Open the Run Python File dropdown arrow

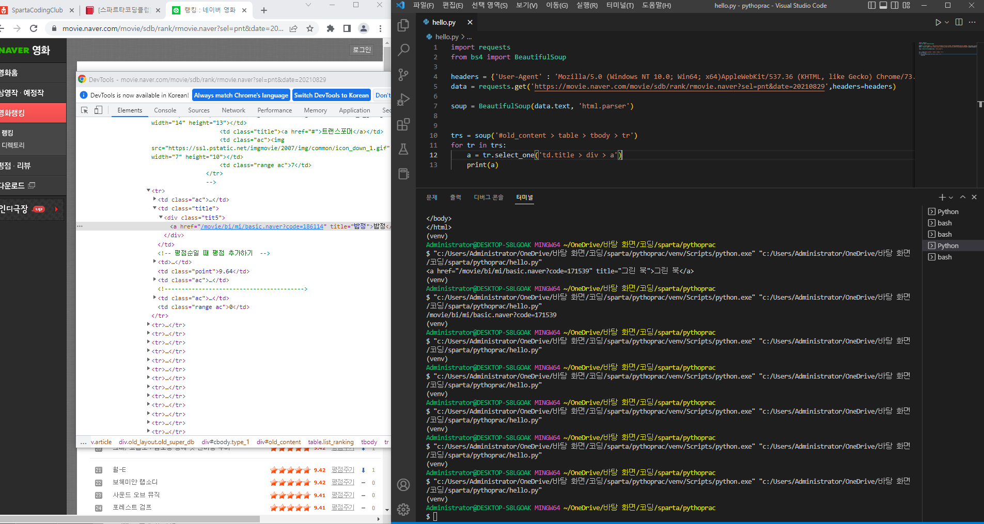click(x=947, y=22)
